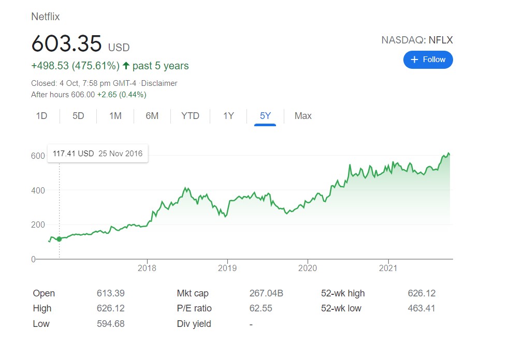509x344 pixels.
Task: Open the Disclaimer link
Action: tap(159, 83)
